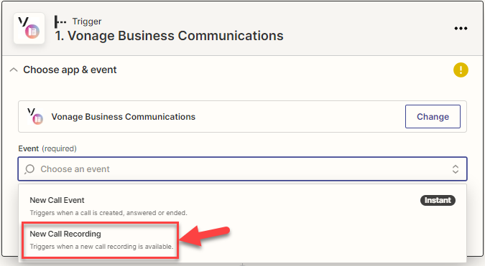Viewport: 485px width, 266px height.
Task: Click the magnifier icon in the Event field
Action: tap(29, 169)
